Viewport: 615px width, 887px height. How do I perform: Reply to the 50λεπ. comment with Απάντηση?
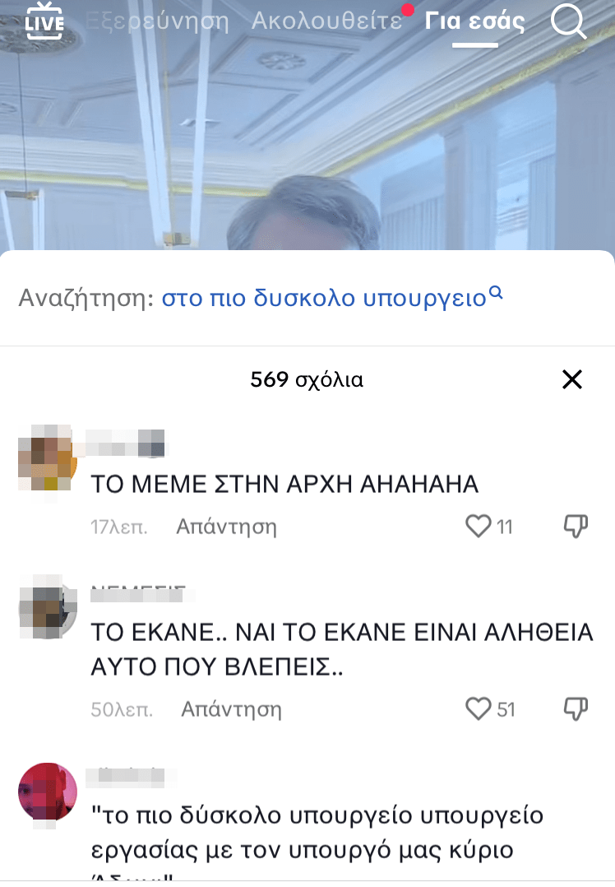231,708
